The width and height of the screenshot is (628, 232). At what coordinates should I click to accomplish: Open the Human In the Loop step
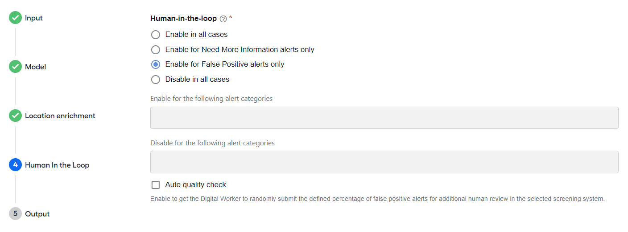pyautogui.click(x=57, y=165)
